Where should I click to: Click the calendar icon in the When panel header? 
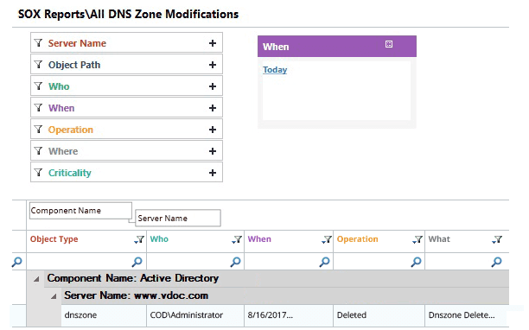(x=389, y=44)
